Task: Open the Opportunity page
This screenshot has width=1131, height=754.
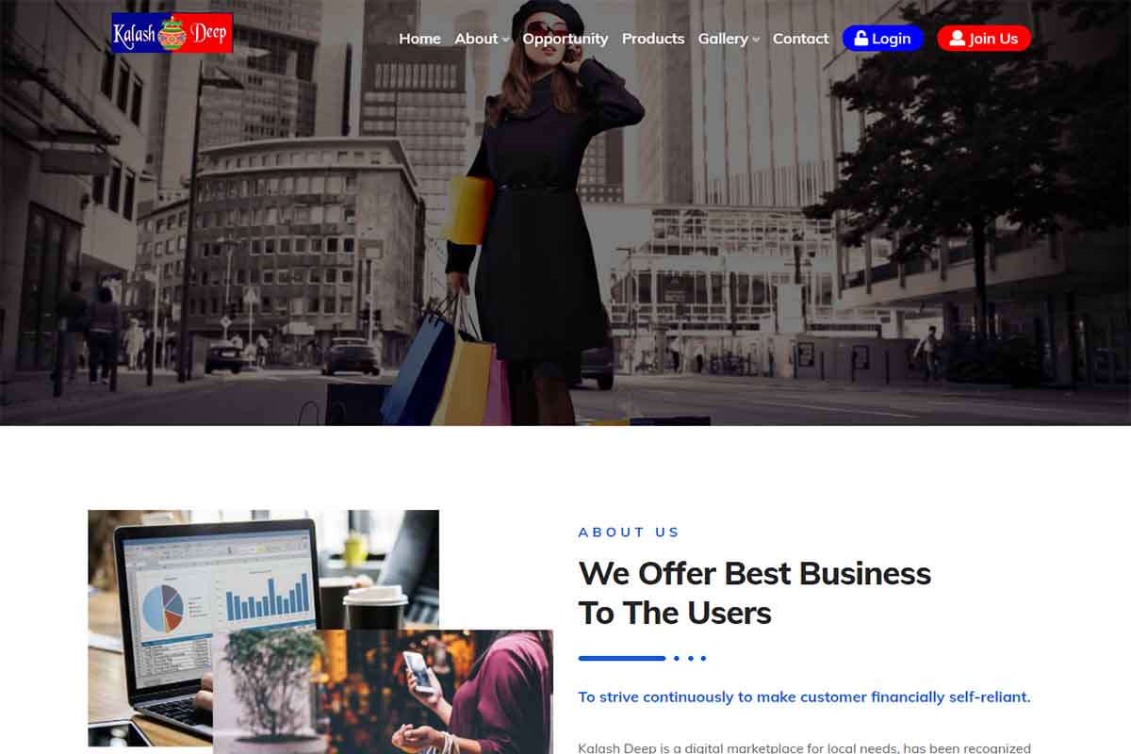Action: pos(565,39)
